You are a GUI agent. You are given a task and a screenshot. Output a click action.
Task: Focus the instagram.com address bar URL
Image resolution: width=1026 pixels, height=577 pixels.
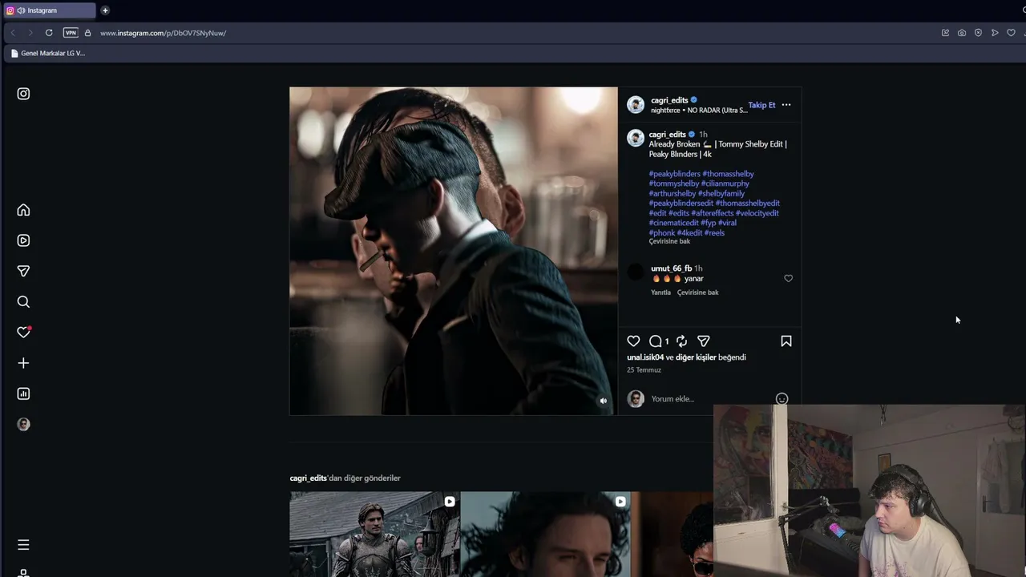click(x=163, y=33)
